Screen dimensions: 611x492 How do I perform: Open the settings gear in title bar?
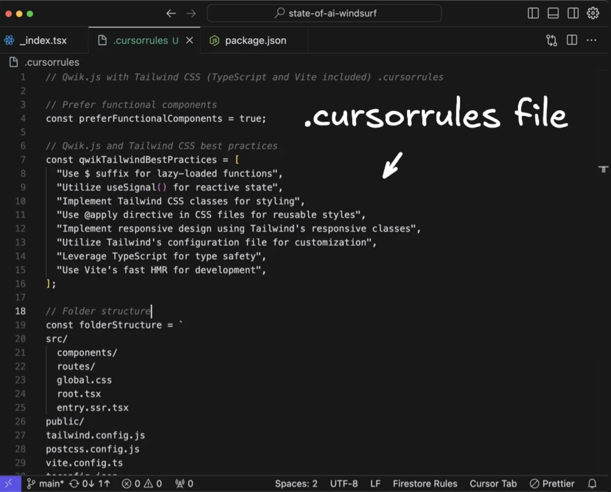click(x=593, y=13)
